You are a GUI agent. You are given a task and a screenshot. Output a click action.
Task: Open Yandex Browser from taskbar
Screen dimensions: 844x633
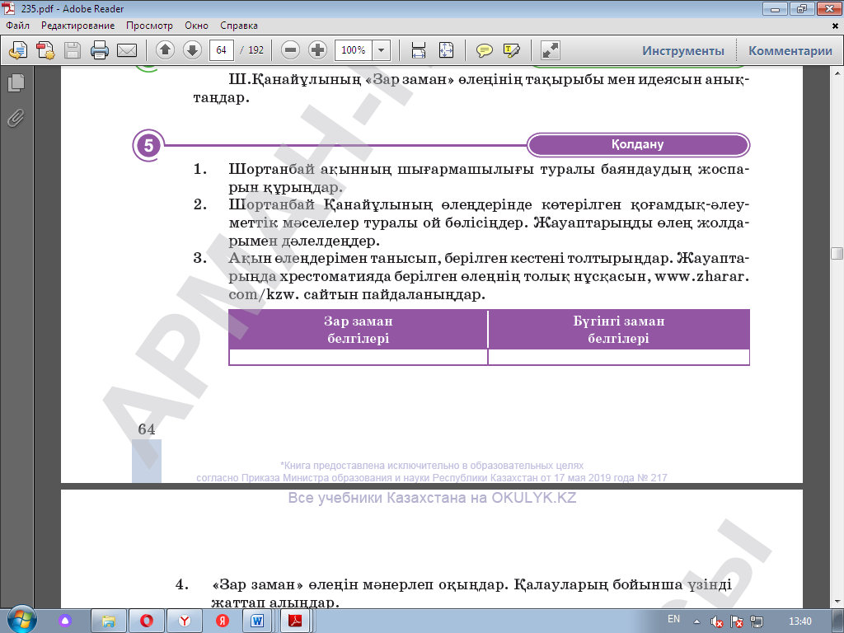[185, 621]
